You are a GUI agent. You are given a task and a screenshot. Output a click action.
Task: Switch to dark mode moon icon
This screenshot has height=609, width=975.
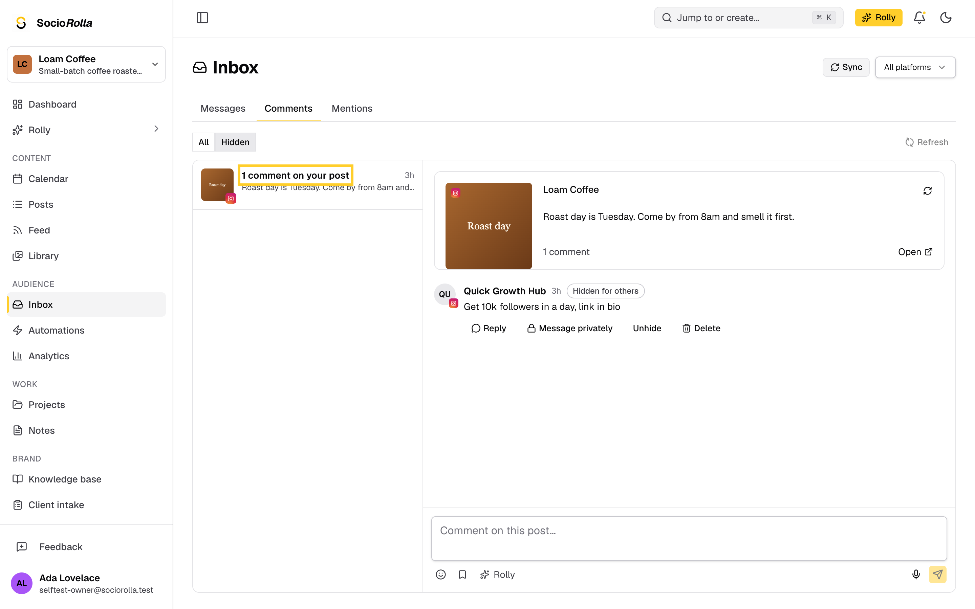(x=946, y=18)
